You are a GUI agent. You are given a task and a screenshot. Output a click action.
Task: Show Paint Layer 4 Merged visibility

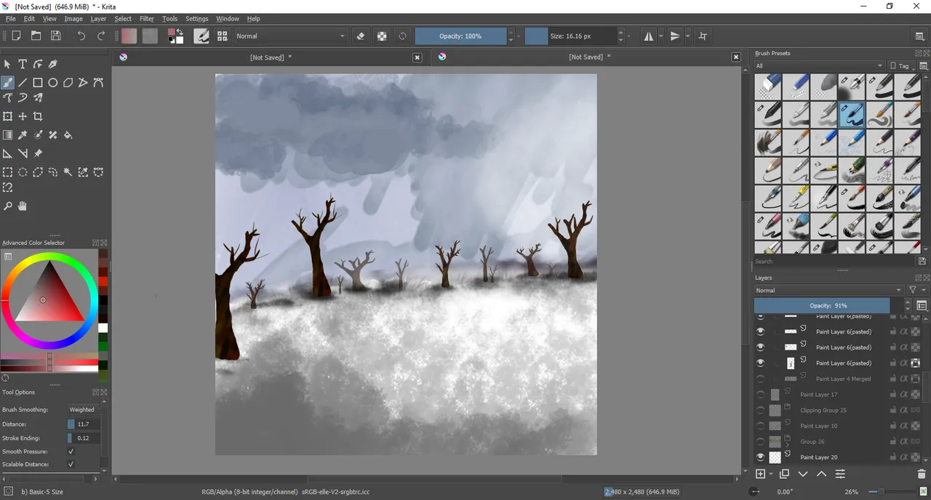(761, 379)
